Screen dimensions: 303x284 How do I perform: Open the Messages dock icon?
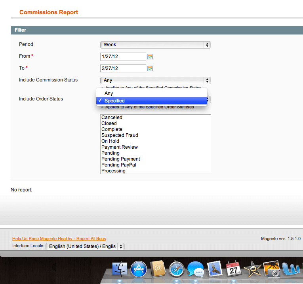[196, 270]
